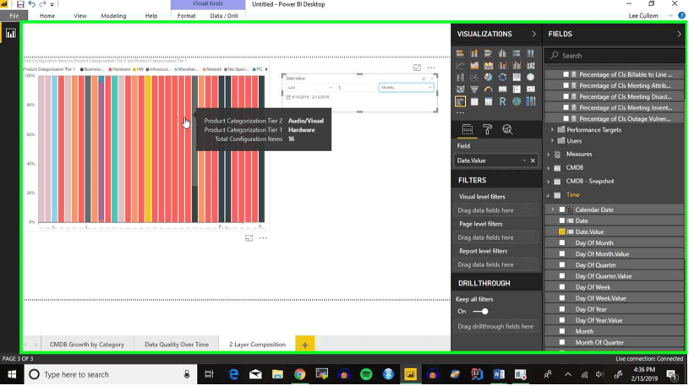Clear selections eraser icon in slicer

tap(424, 79)
